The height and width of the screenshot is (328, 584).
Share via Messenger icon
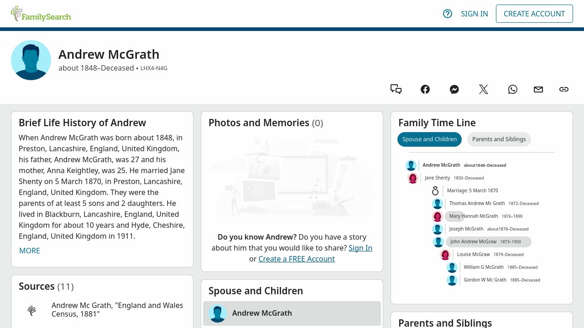(454, 89)
